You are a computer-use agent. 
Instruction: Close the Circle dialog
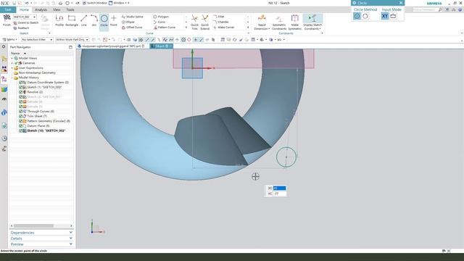(x=401, y=3)
